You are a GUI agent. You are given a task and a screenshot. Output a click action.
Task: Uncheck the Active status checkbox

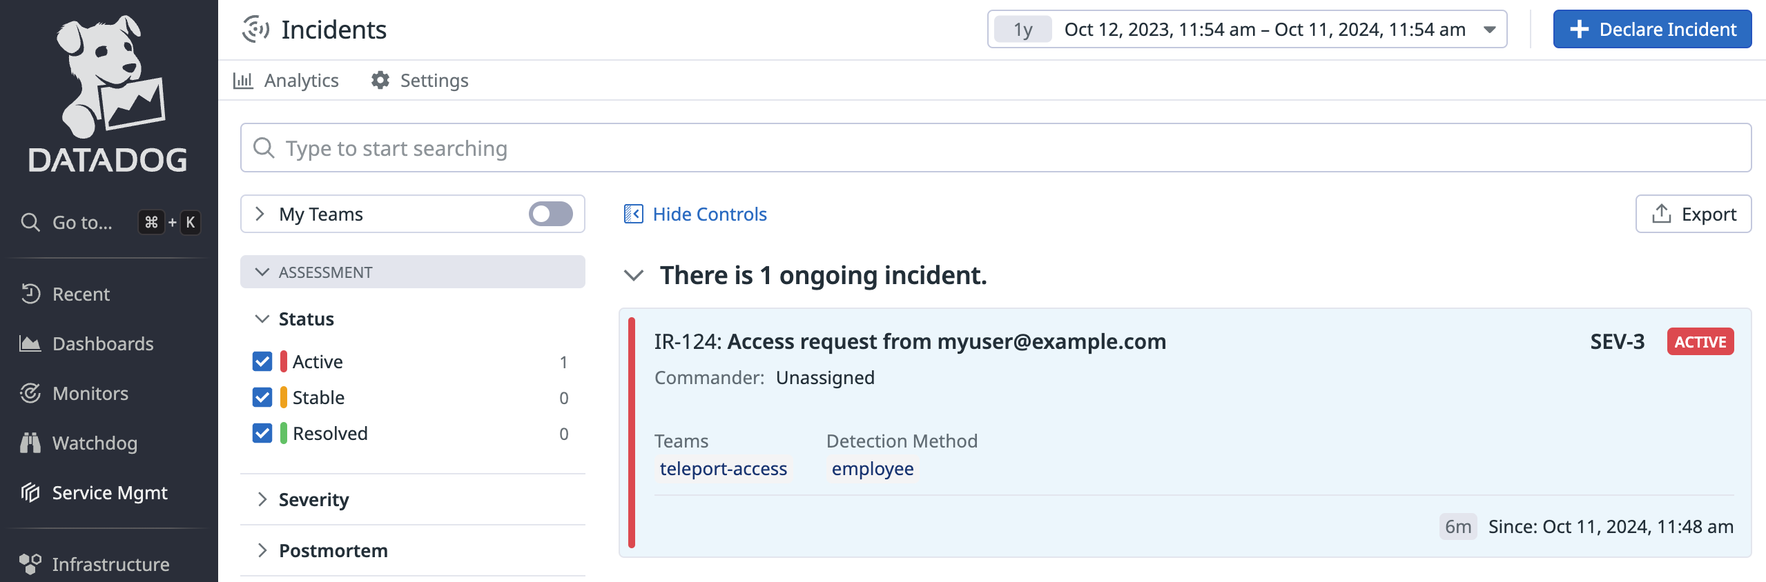(x=262, y=361)
